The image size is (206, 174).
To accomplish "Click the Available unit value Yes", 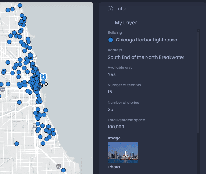I will tap(111, 74).
